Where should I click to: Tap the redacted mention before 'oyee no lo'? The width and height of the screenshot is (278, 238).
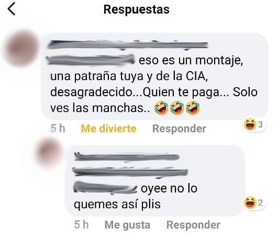pyautogui.click(x=105, y=188)
